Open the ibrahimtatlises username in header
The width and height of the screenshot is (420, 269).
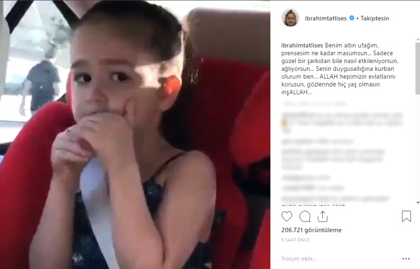[x=325, y=18]
